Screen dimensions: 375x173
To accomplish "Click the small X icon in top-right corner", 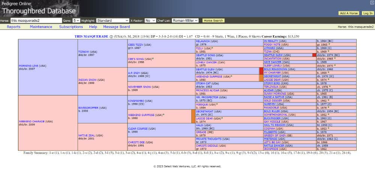I will [372, 3].
